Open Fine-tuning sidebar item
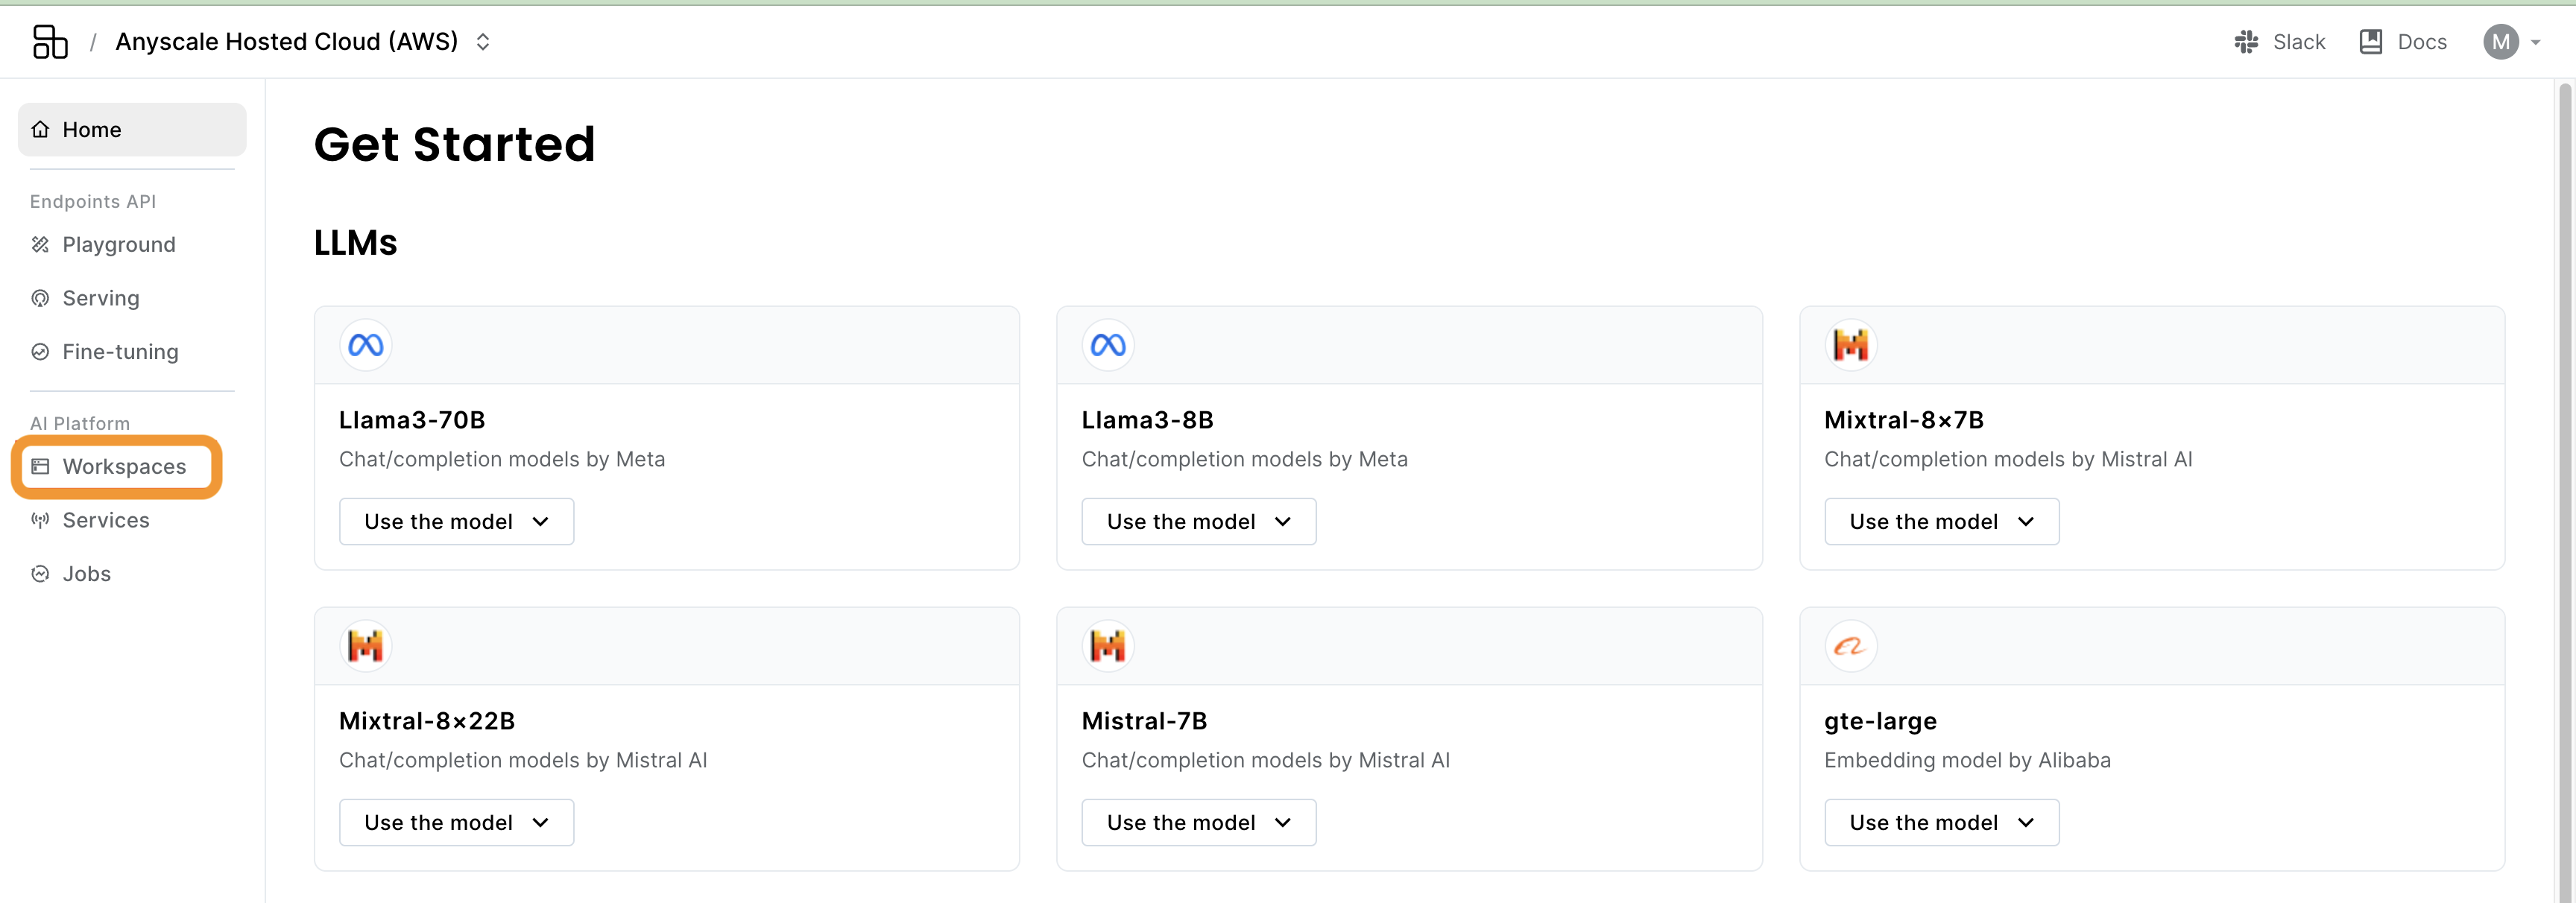 [x=120, y=352]
